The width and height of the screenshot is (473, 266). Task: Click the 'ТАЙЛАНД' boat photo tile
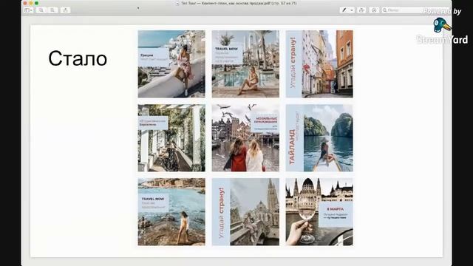(319, 138)
